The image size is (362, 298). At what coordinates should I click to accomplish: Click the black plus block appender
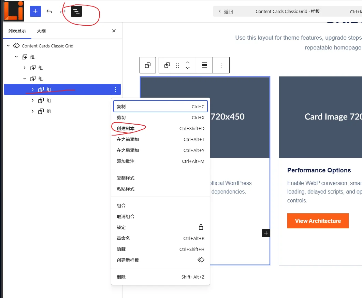pyautogui.click(x=266, y=233)
